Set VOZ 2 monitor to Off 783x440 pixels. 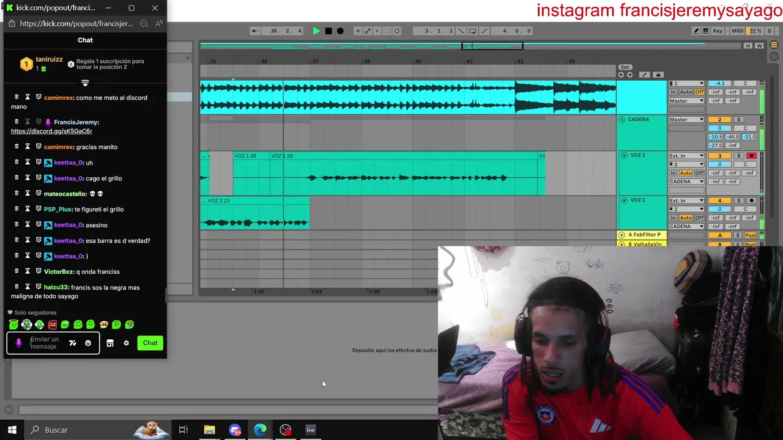tap(699, 218)
